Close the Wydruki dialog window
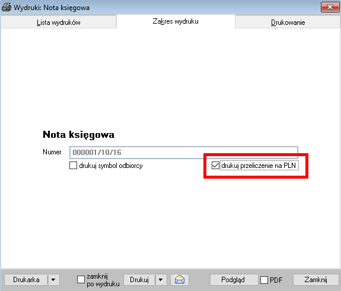This screenshot has width=341, height=291. [330, 7]
